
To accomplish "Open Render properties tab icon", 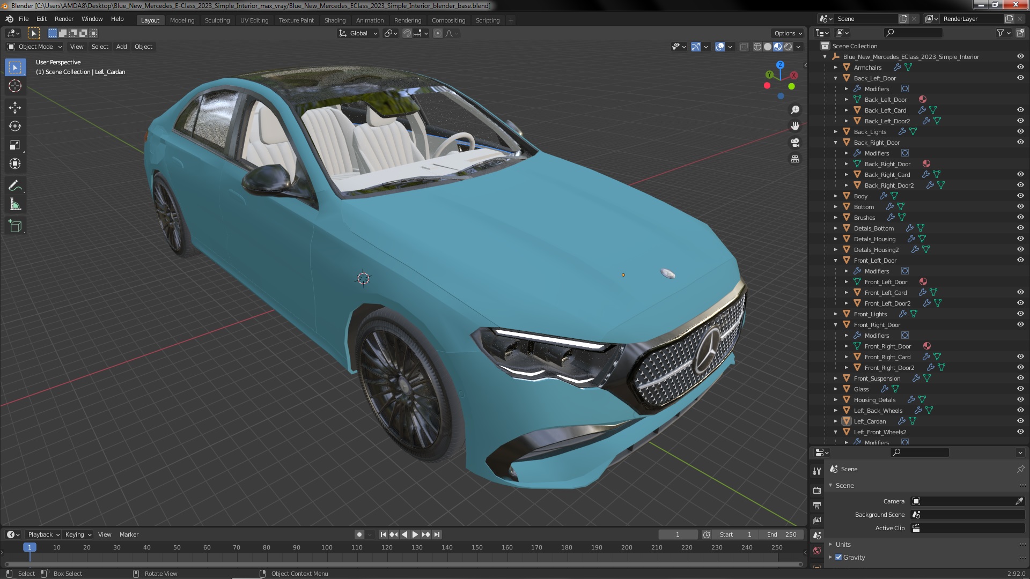I will click(816, 490).
